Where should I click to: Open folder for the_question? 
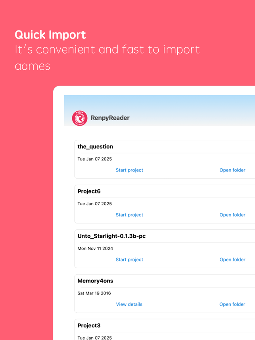click(232, 170)
